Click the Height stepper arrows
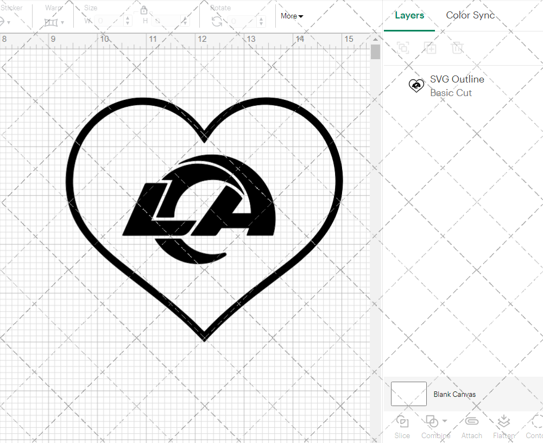 click(185, 21)
